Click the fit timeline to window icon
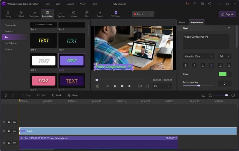239x151 pixels. pos(203,95)
